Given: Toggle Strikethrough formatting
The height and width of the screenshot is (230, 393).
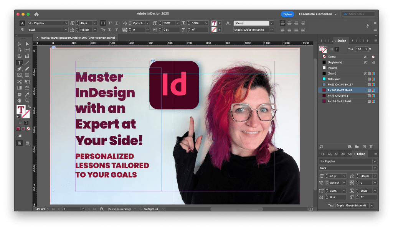Looking at the screenshot, I should pos(117,30).
